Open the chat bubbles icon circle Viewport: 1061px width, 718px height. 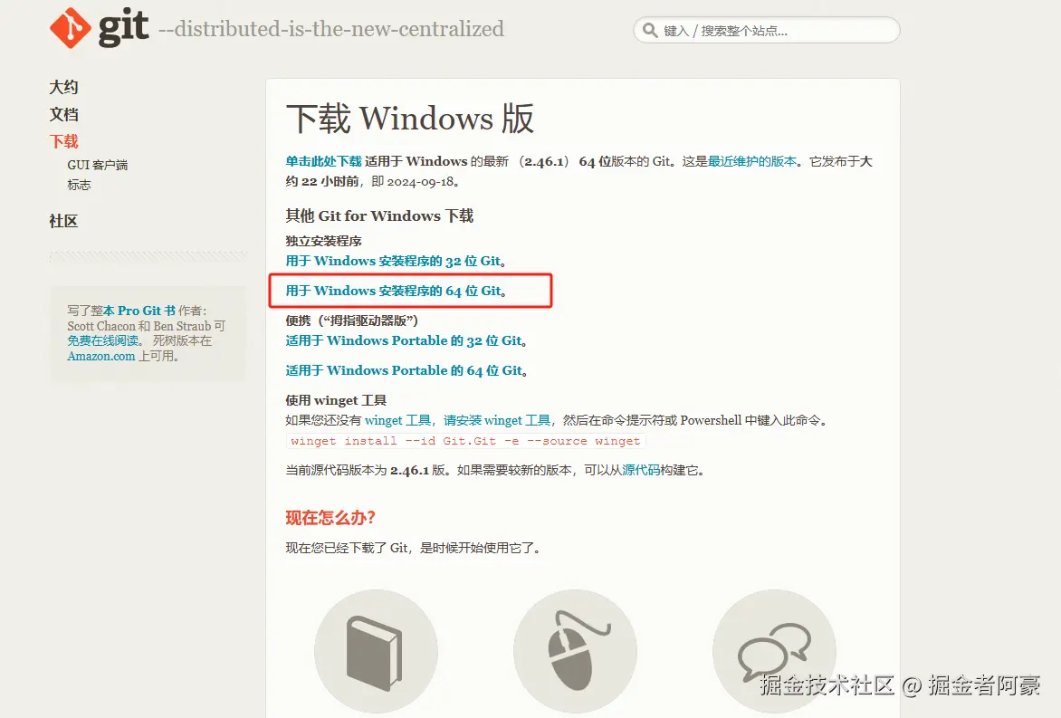tap(774, 651)
